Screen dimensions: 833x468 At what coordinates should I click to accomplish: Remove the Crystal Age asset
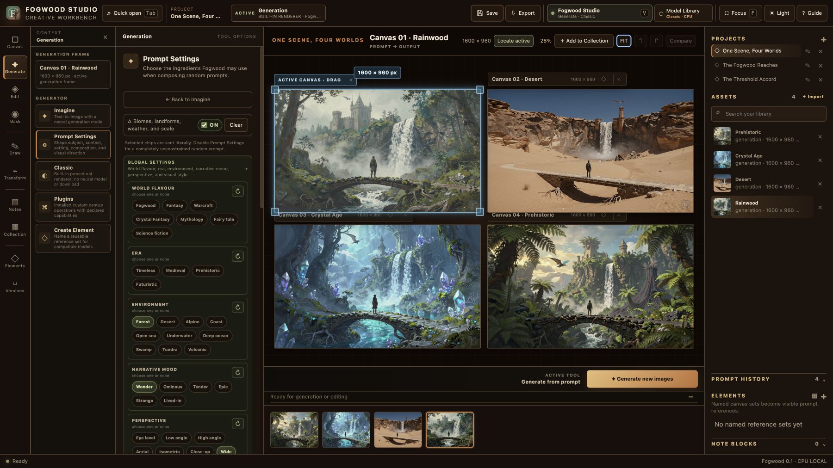coord(820,160)
